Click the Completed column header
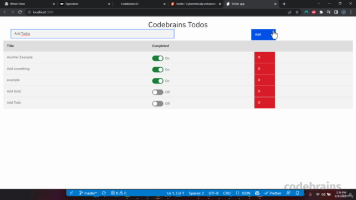Screen dimensions: 356x200 tap(161, 46)
